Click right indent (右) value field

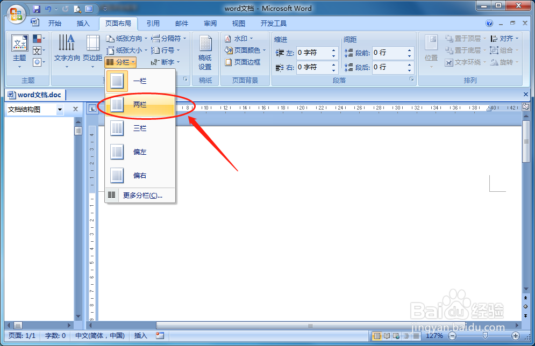[x=313, y=67]
